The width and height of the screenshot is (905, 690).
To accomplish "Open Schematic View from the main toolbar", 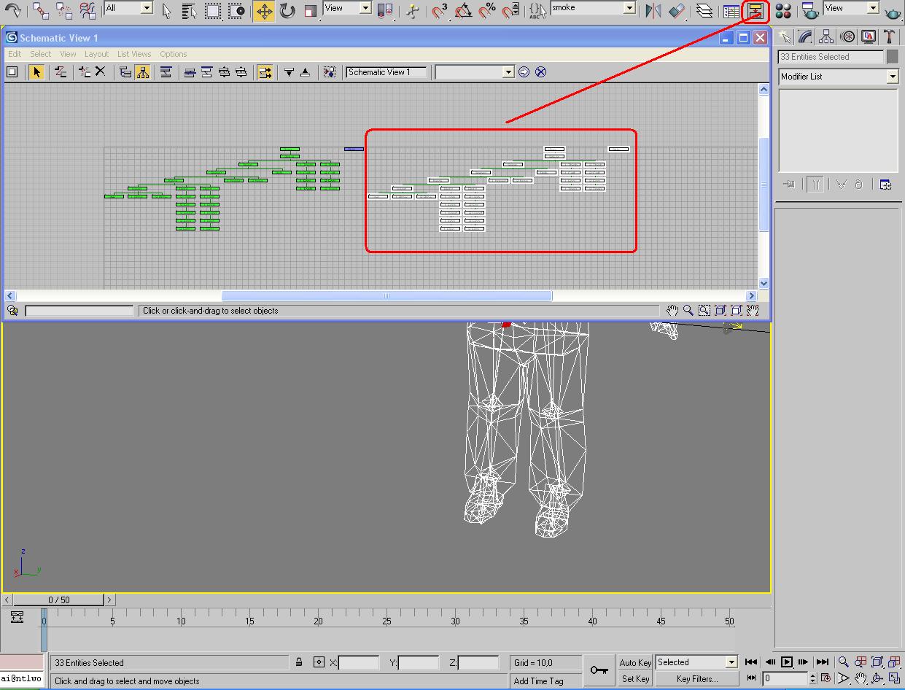I will [756, 11].
